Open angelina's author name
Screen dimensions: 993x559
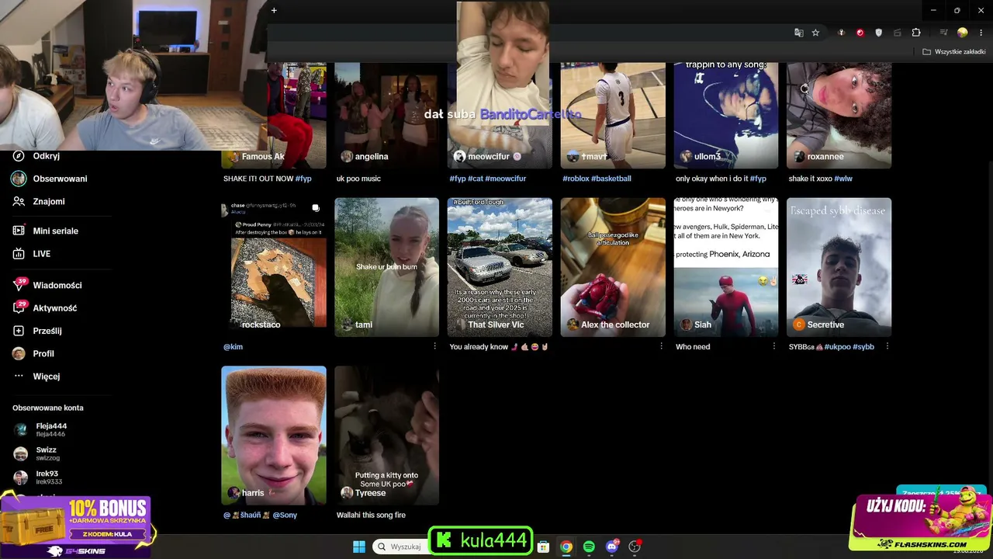click(372, 156)
